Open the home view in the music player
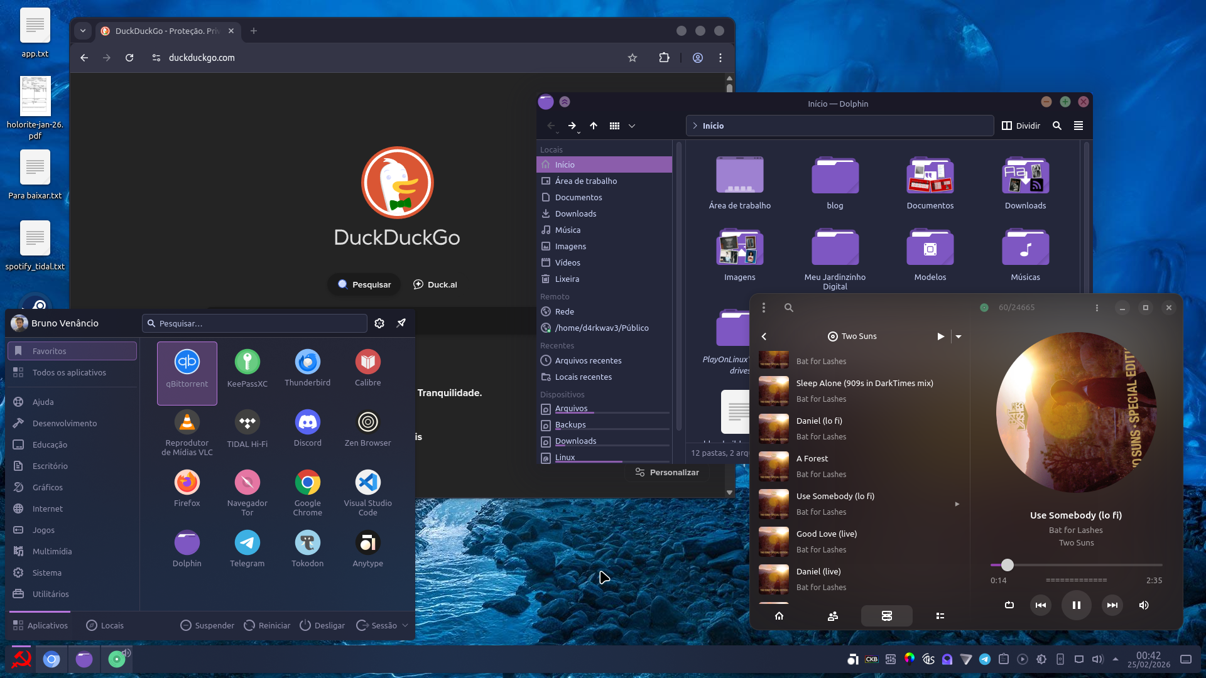The image size is (1206, 678). click(779, 616)
